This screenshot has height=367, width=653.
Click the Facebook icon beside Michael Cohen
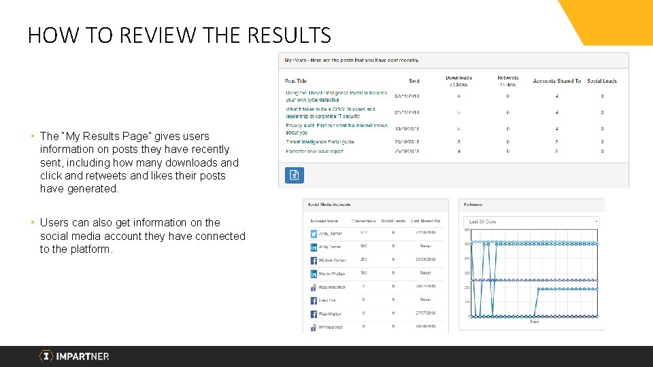click(314, 260)
